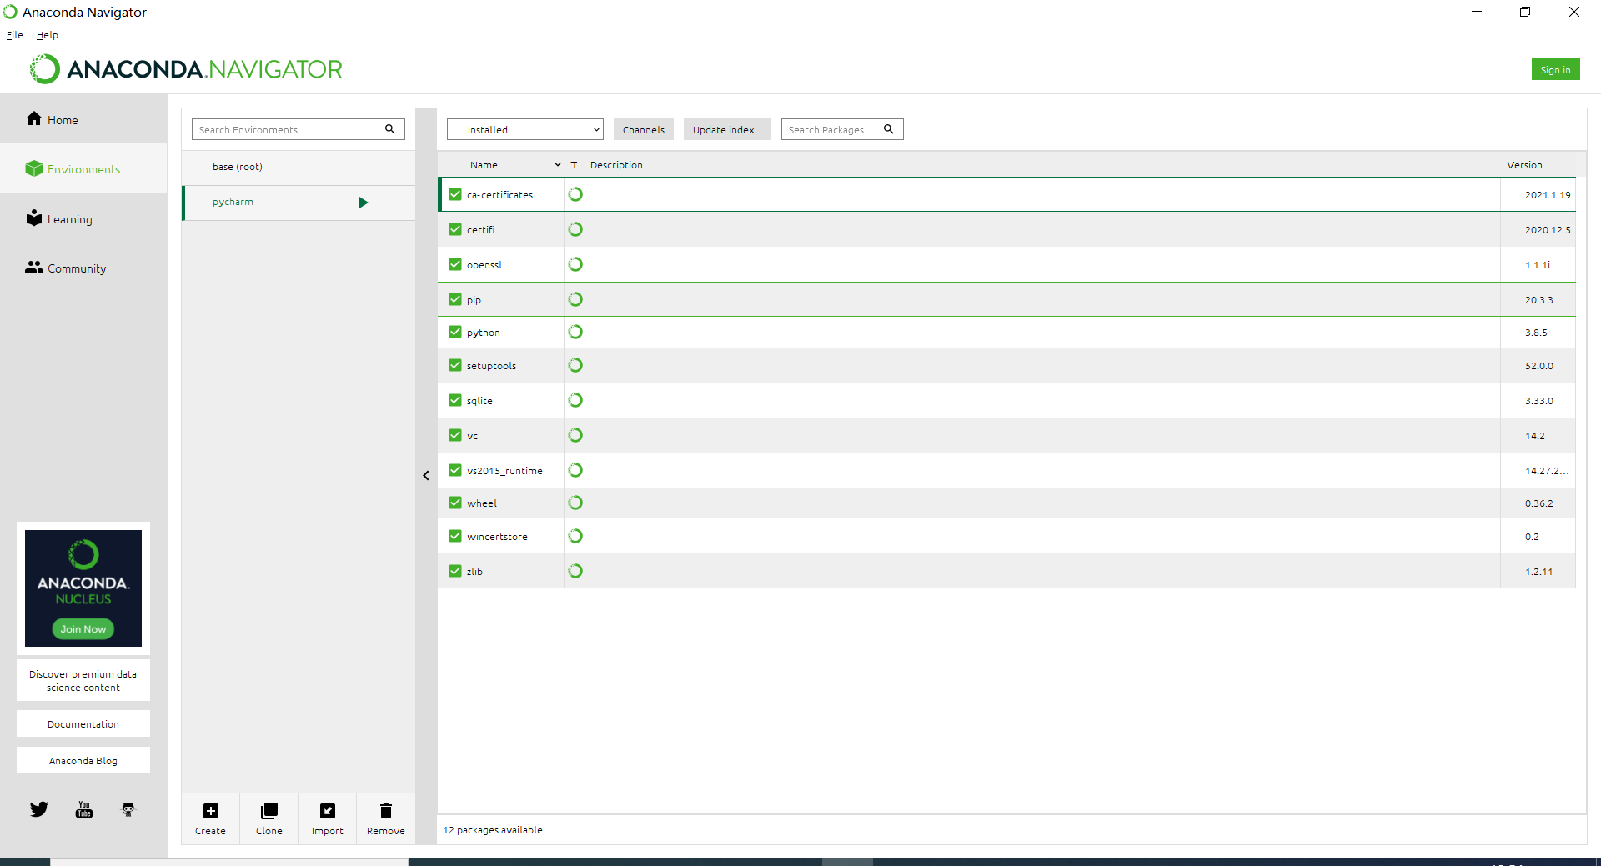
Task: Open Anaconda Twitter icon link
Action: (x=39, y=809)
